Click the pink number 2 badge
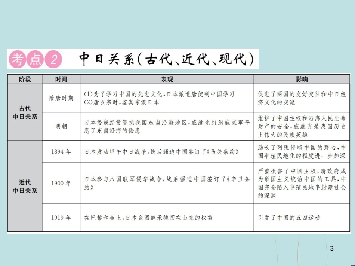The height and width of the screenshot is (266, 355). pos(53,59)
